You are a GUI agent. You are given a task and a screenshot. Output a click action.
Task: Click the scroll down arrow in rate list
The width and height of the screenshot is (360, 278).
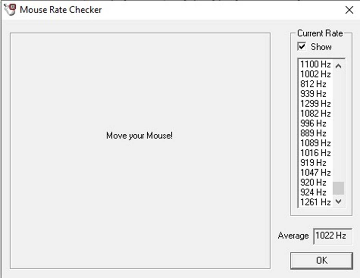click(x=338, y=201)
